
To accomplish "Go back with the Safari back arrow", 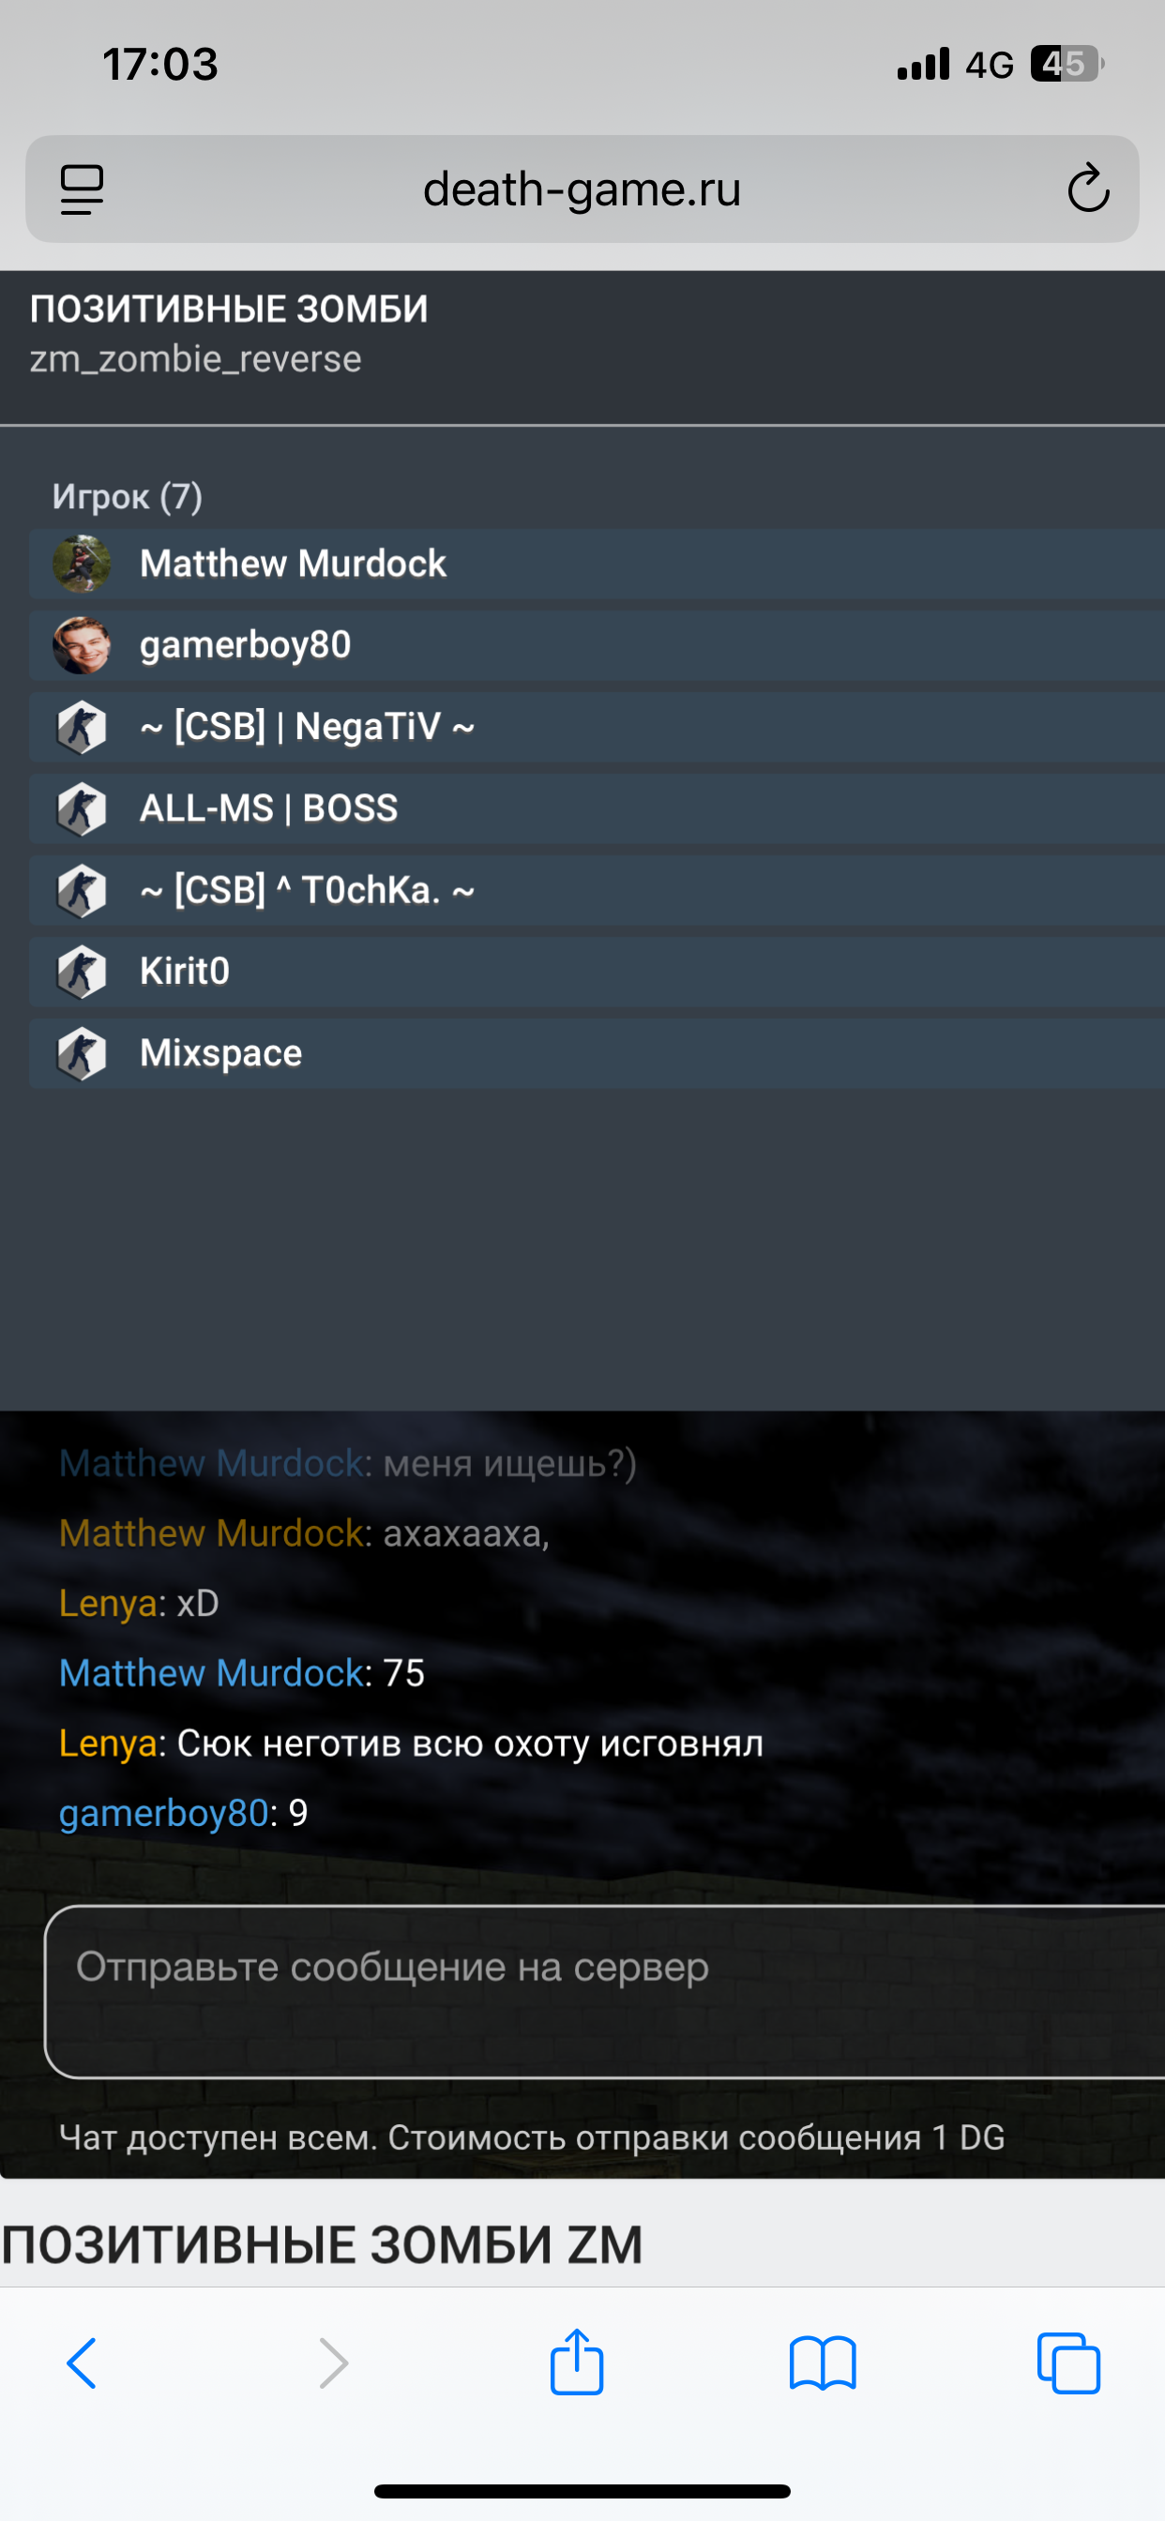I will click(x=82, y=2363).
